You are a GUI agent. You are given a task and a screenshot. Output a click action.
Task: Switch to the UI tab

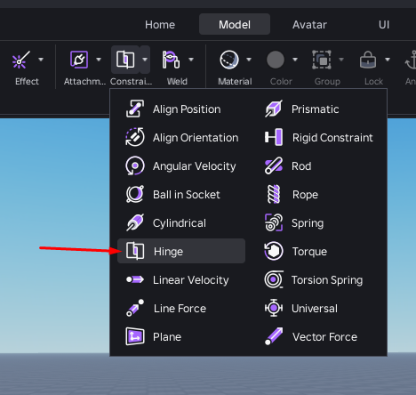pos(384,25)
